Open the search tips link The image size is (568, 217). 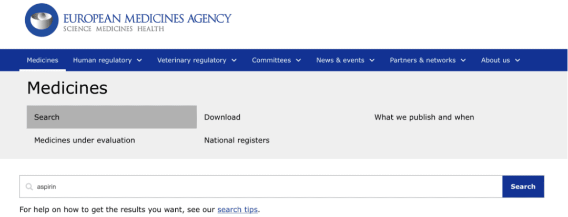pyautogui.click(x=238, y=210)
